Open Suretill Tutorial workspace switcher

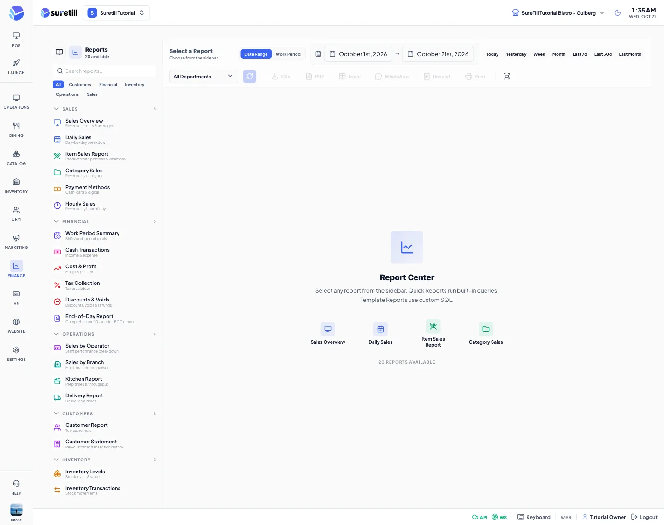tap(117, 13)
